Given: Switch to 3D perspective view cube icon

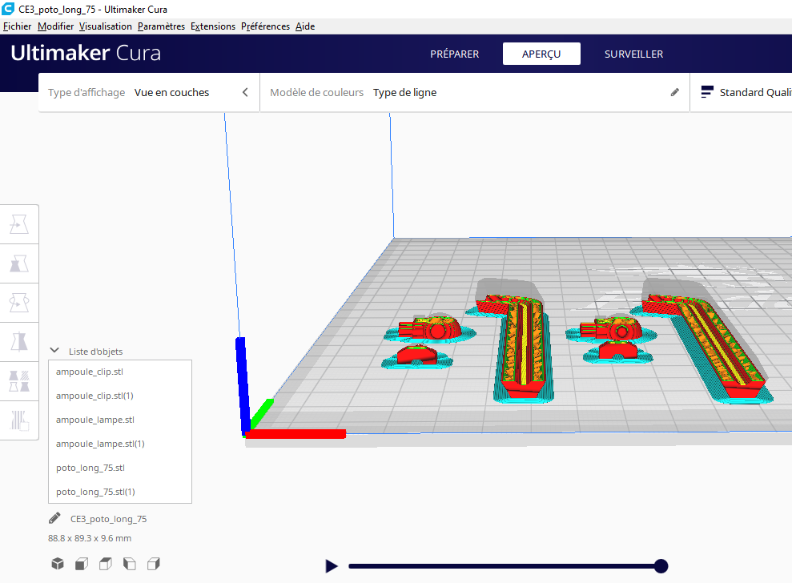Looking at the screenshot, I should 58,564.
